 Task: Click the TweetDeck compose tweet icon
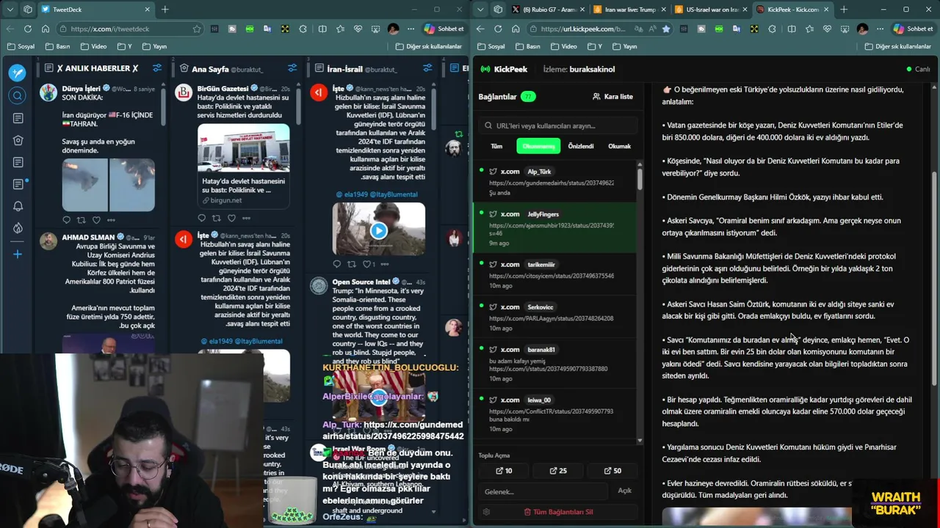coord(18,73)
